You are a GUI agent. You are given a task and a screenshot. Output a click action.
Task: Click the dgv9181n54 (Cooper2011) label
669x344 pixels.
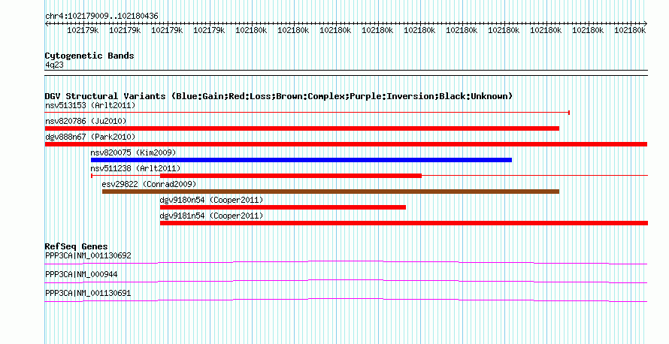click(x=212, y=216)
